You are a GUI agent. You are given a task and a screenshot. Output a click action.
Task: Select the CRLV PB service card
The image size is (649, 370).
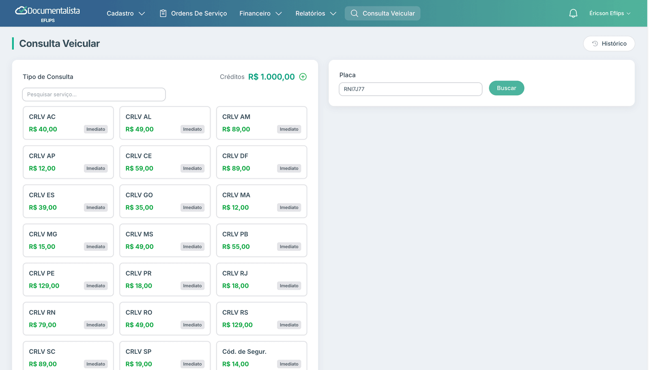262,240
